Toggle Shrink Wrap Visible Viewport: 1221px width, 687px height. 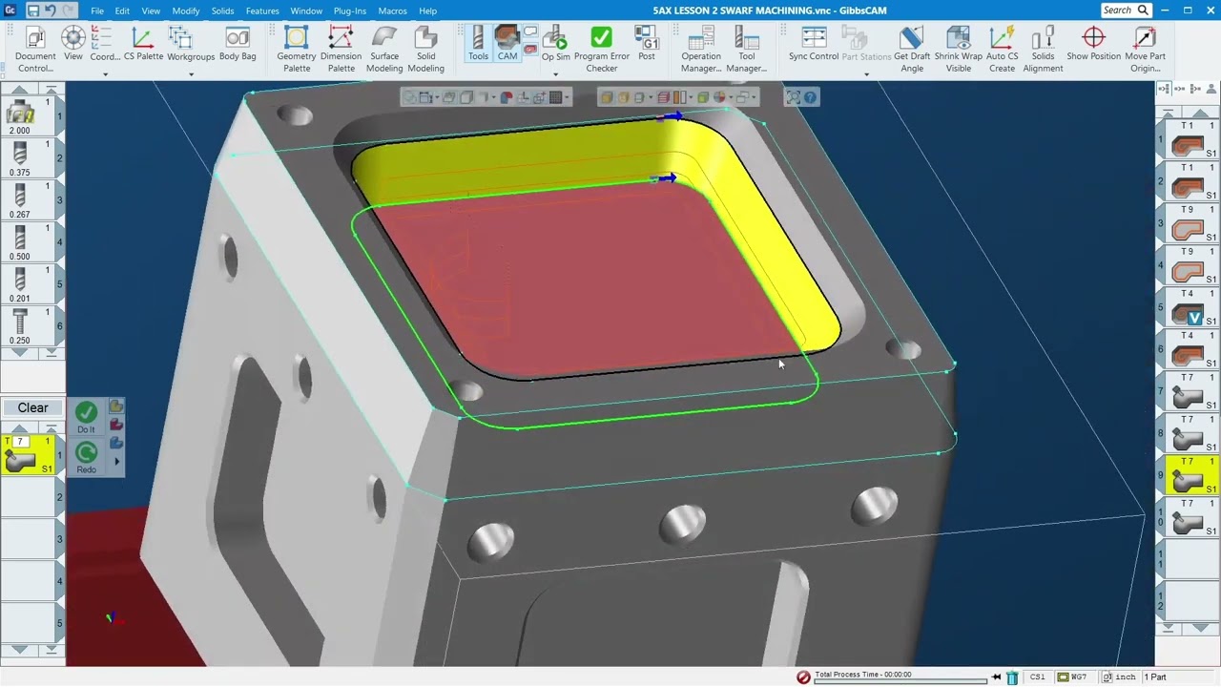click(x=959, y=50)
